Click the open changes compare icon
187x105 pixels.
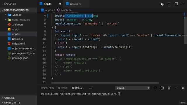coord(169,4)
